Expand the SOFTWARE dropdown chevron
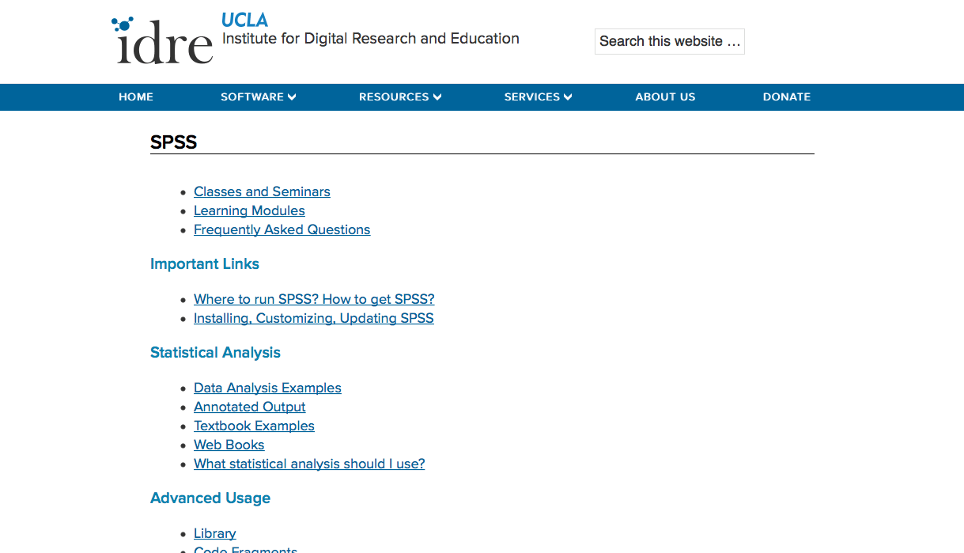 tap(292, 97)
